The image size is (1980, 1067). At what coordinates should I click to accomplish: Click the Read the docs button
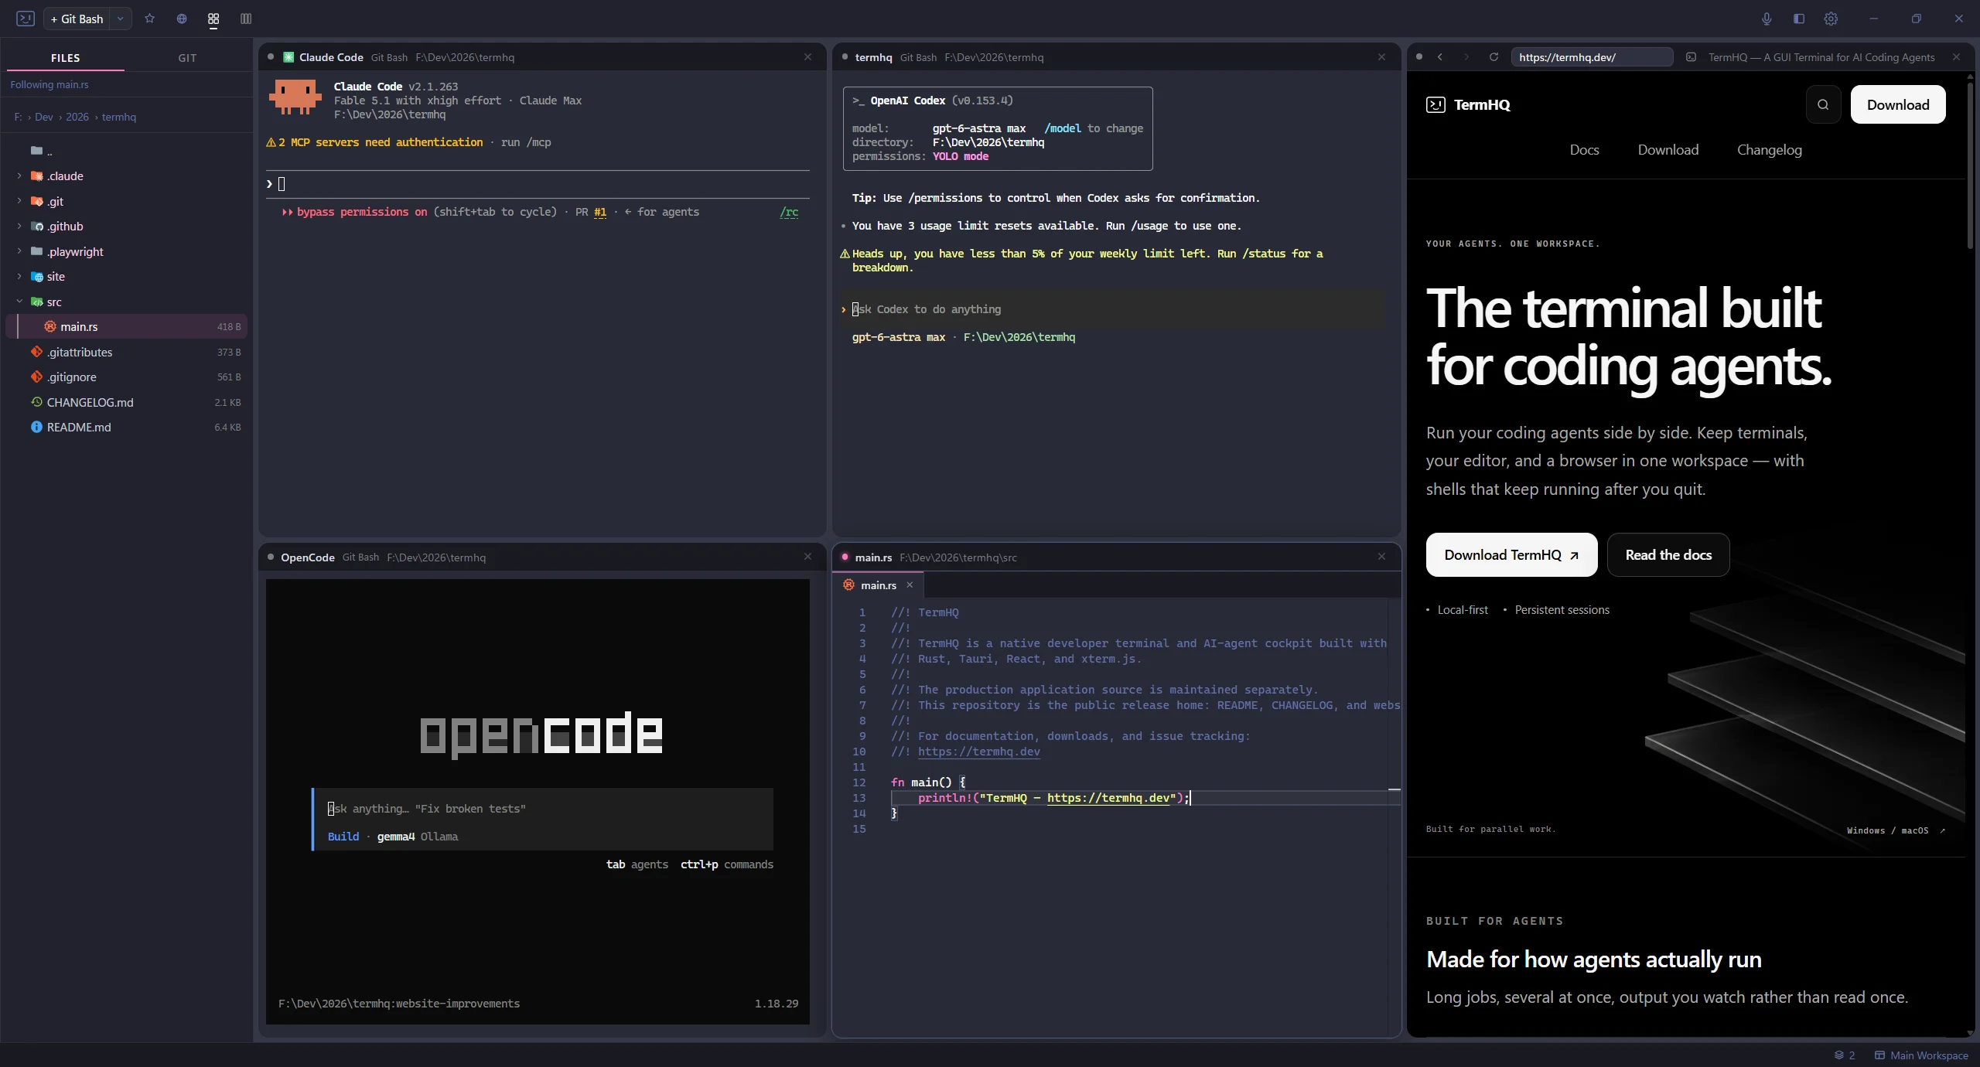[x=1668, y=554]
